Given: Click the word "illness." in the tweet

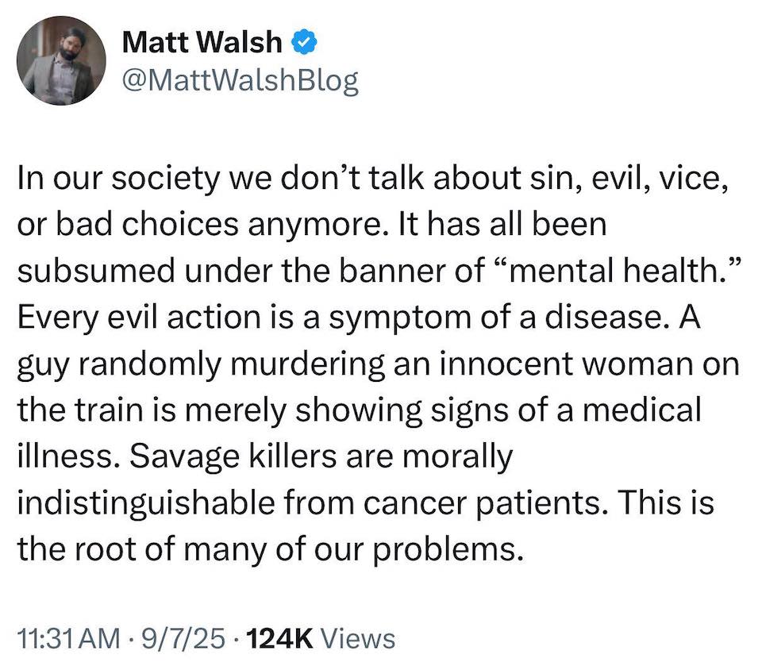Looking at the screenshot, I should click(x=63, y=457).
